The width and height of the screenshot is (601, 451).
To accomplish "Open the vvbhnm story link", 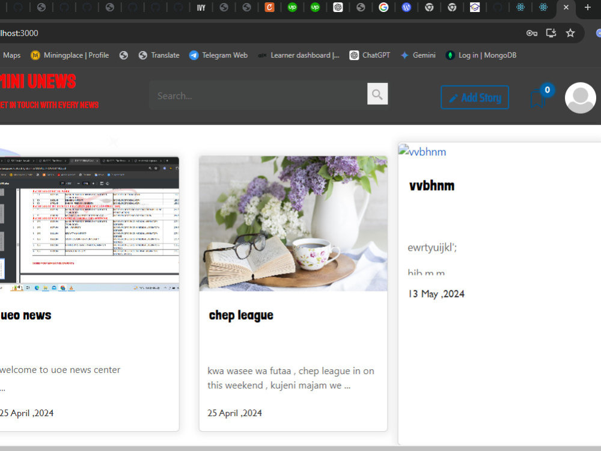I will coord(423,152).
